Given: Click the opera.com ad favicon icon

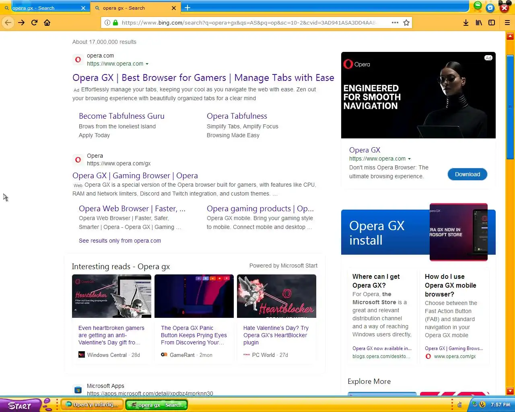Looking at the screenshot, I should click(78, 60).
